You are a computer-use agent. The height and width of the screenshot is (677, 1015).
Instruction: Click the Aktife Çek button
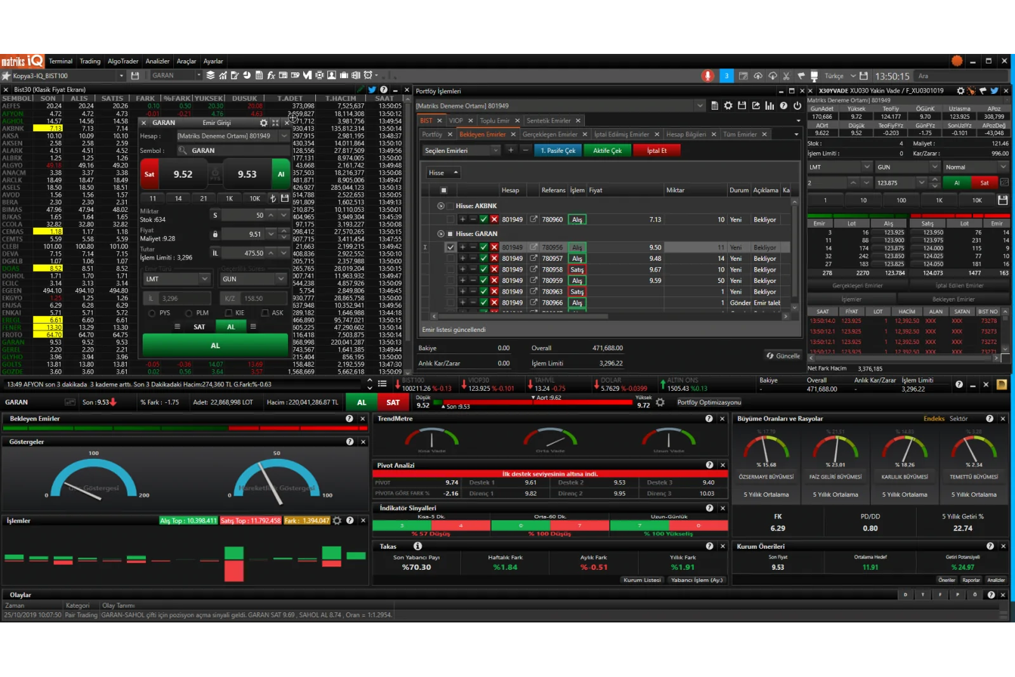pos(607,150)
